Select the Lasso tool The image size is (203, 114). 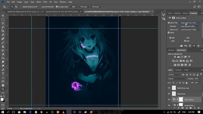coord(3,23)
